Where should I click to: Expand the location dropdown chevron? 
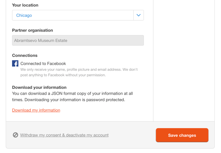coord(138,15)
